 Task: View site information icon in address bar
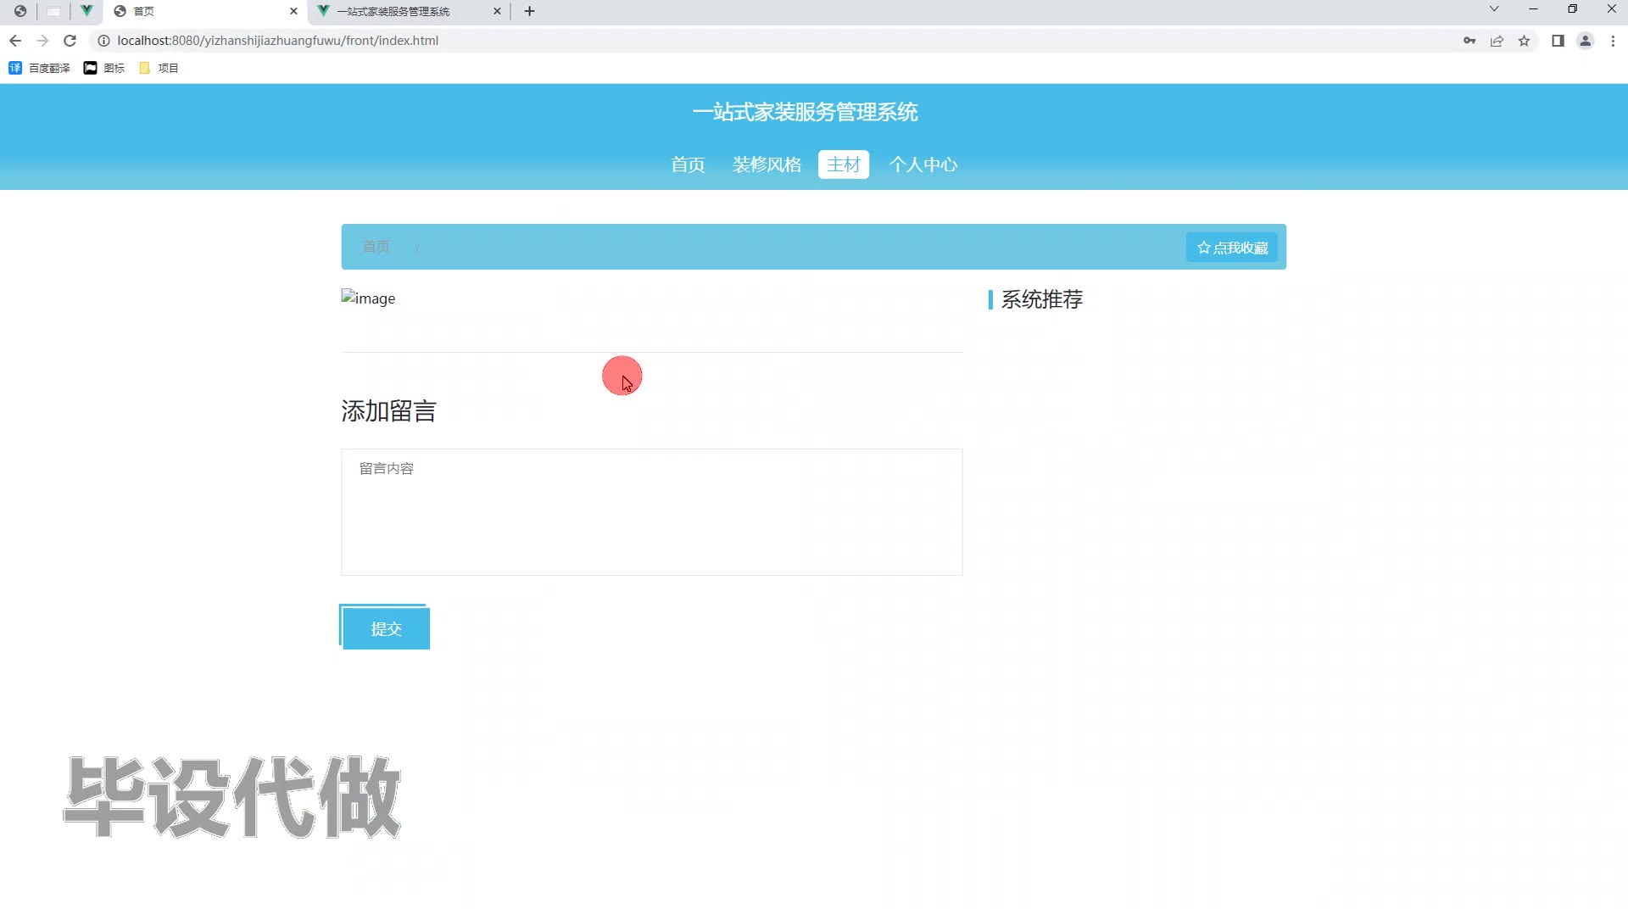point(104,41)
